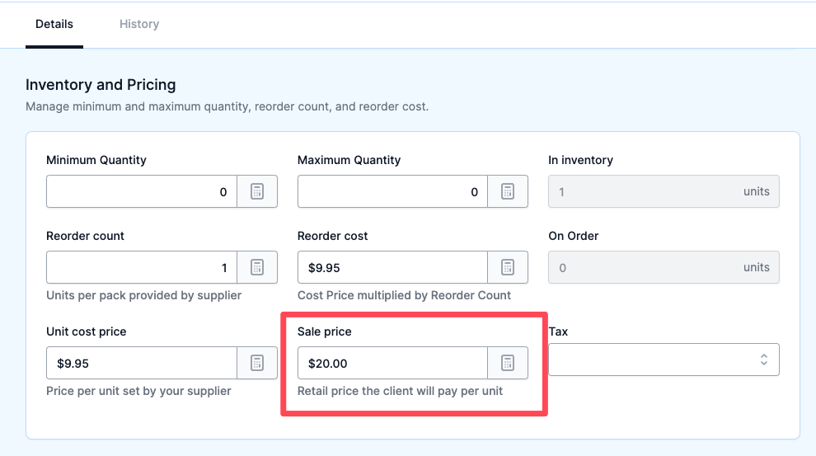Focus the Minimum Quantity input field

point(142,191)
